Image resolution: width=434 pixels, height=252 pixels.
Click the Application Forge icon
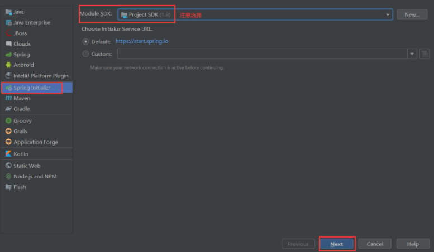(8, 142)
